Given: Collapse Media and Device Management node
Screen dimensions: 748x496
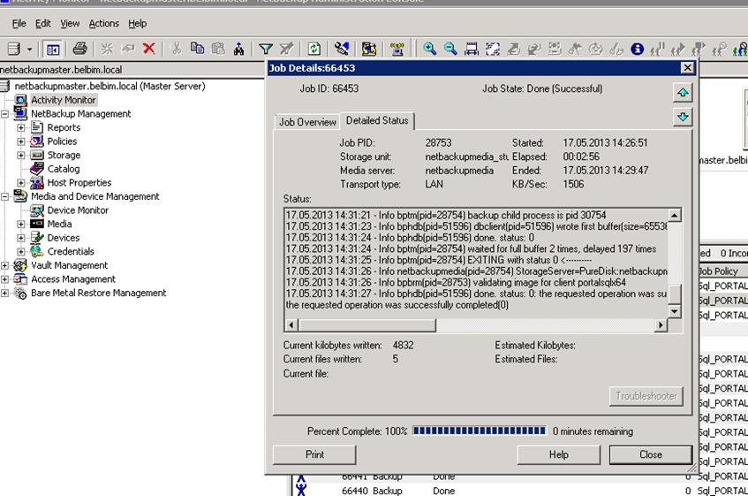Looking at the screenshot, I should 4,196.
